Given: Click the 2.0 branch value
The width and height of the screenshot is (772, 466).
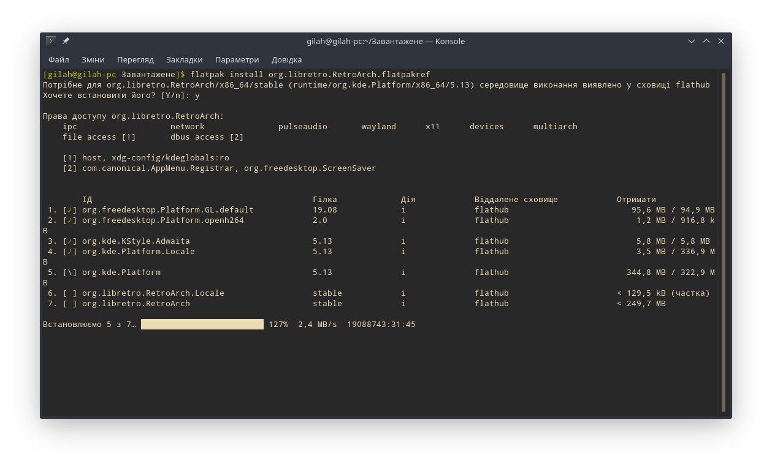Looking at the screenshot, I should click(319, 220).
